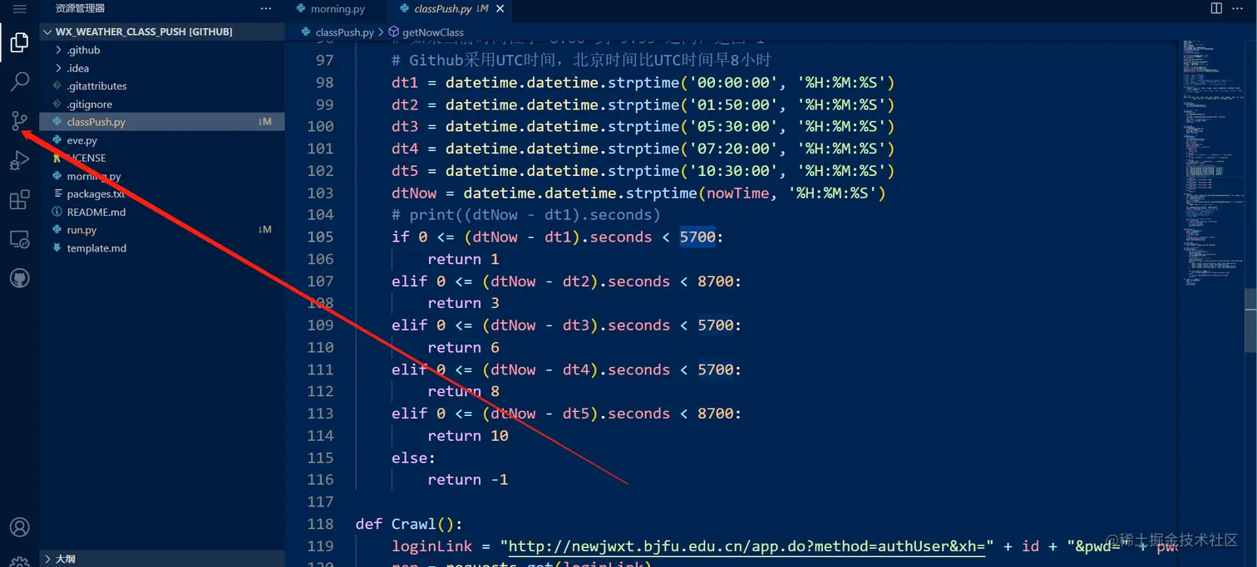Click the dtNow assignment on line 103

coord(639,193)
